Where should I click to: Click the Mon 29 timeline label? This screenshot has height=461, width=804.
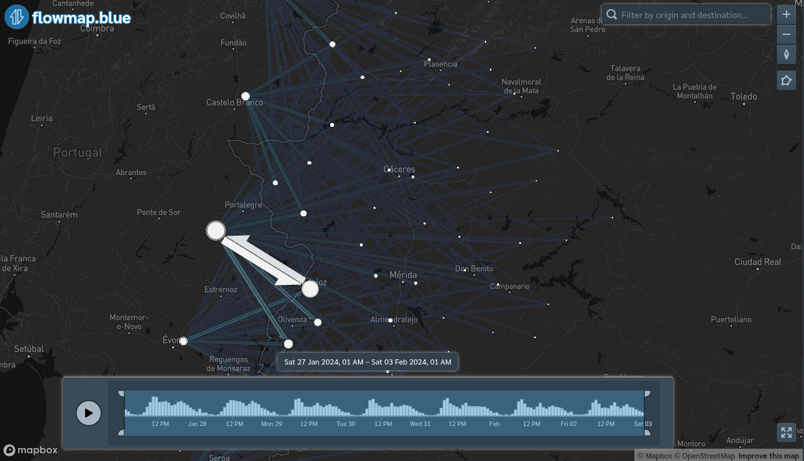point(272,424)
